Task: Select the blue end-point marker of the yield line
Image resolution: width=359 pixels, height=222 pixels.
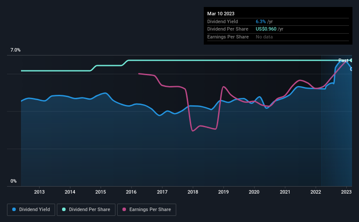Action: [352, 69]
